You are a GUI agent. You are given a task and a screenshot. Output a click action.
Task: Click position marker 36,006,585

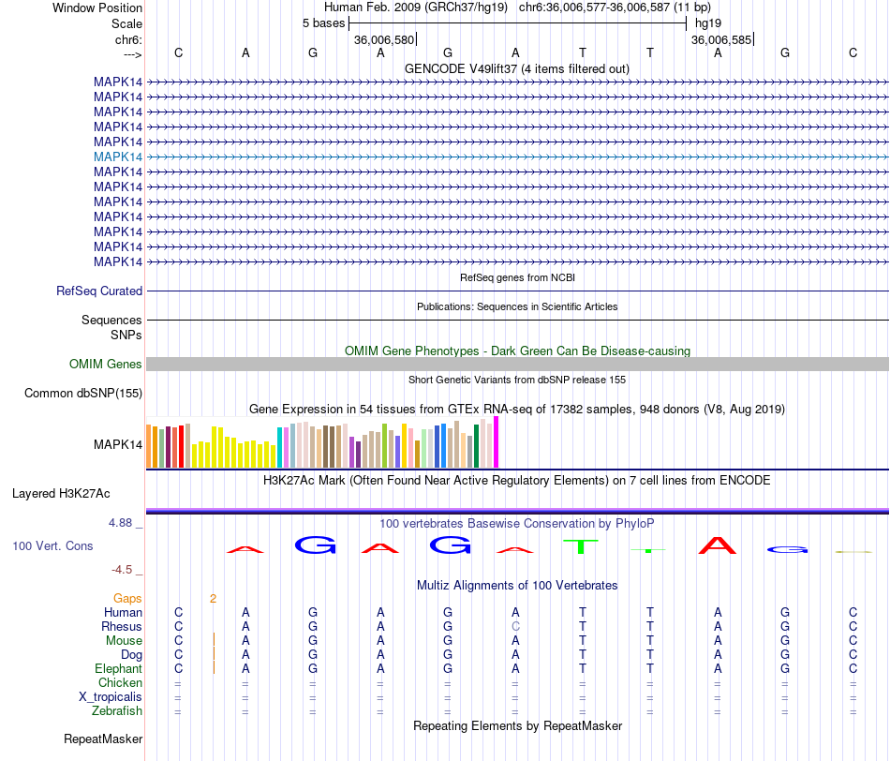[x=721, y=39]
